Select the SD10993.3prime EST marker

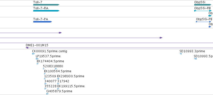click(181, 54)
